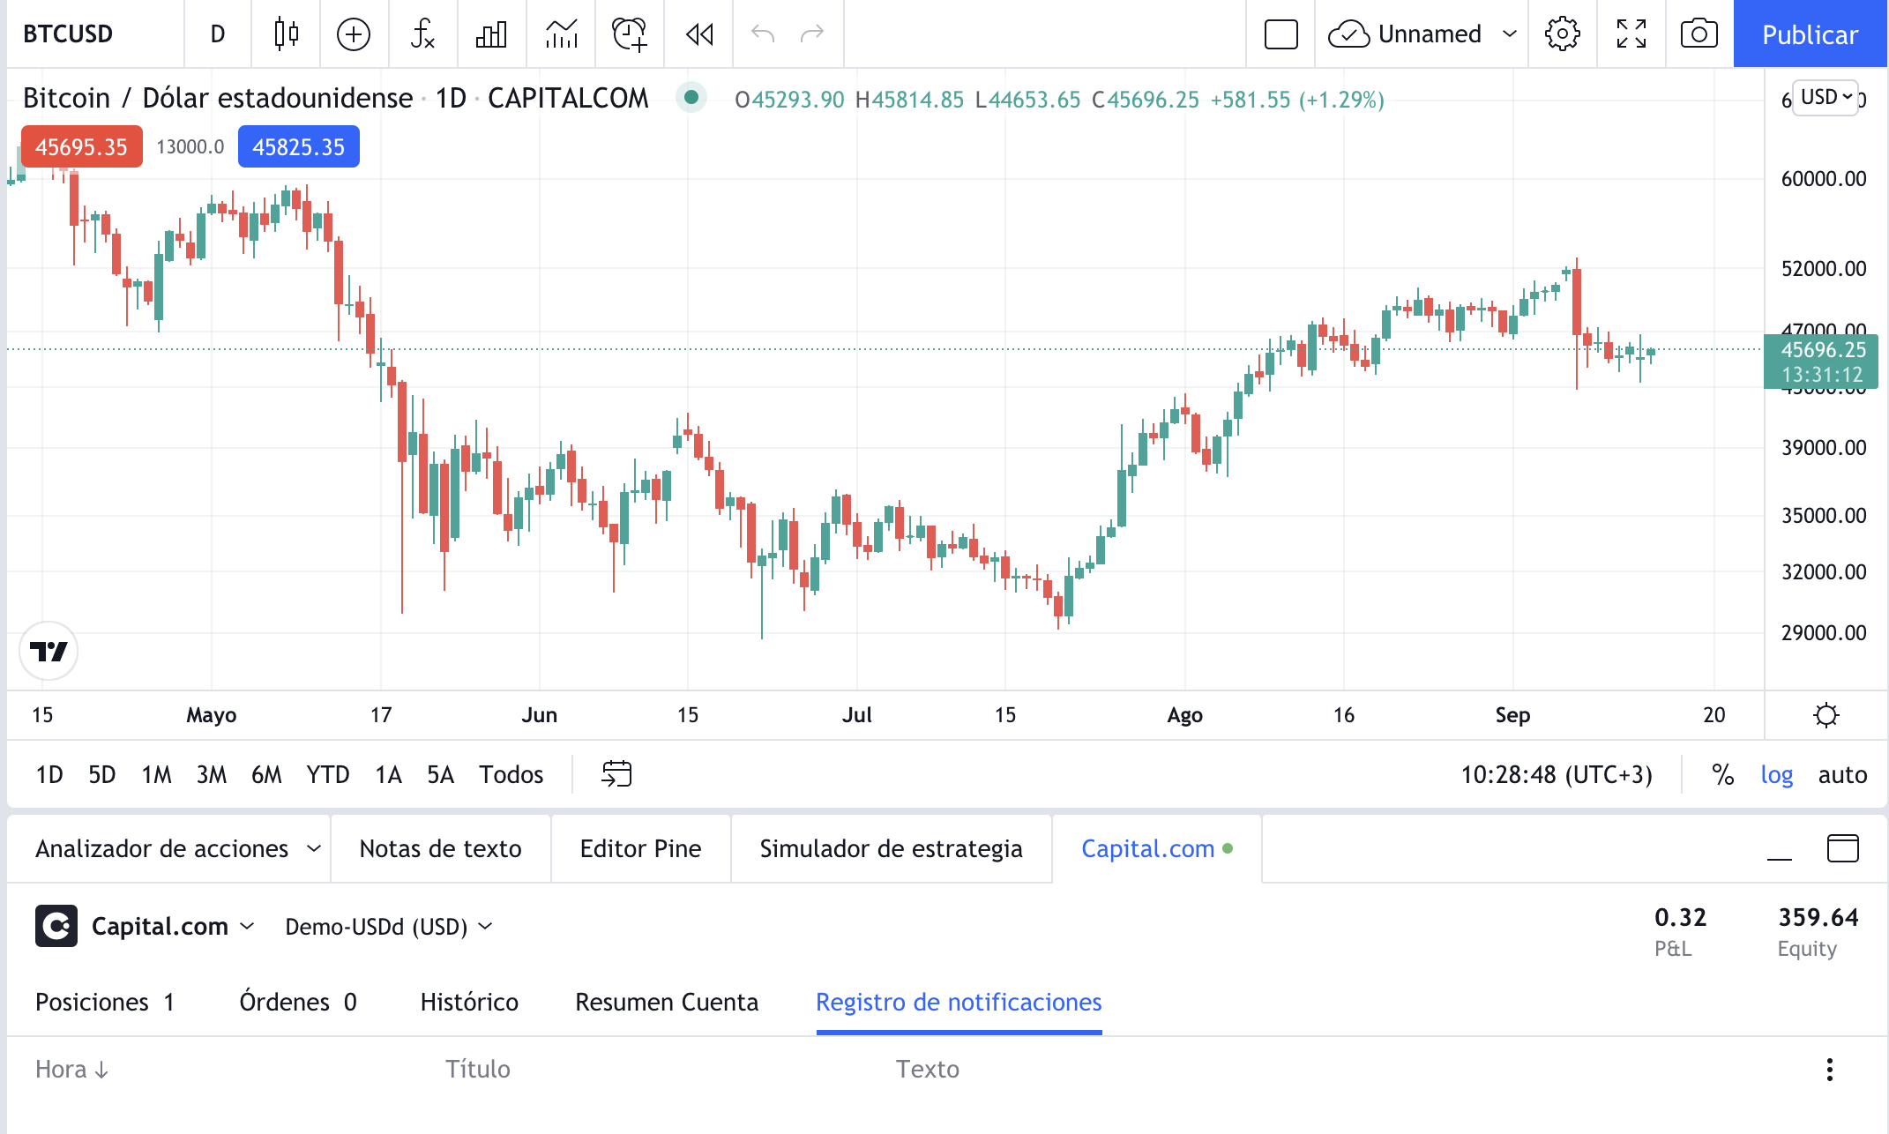Toggle percent scale mode
This screenshot has height=1134, width=1889.
point(1722,774)
